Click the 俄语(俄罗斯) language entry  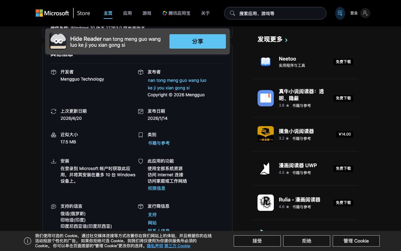[73, 214]
